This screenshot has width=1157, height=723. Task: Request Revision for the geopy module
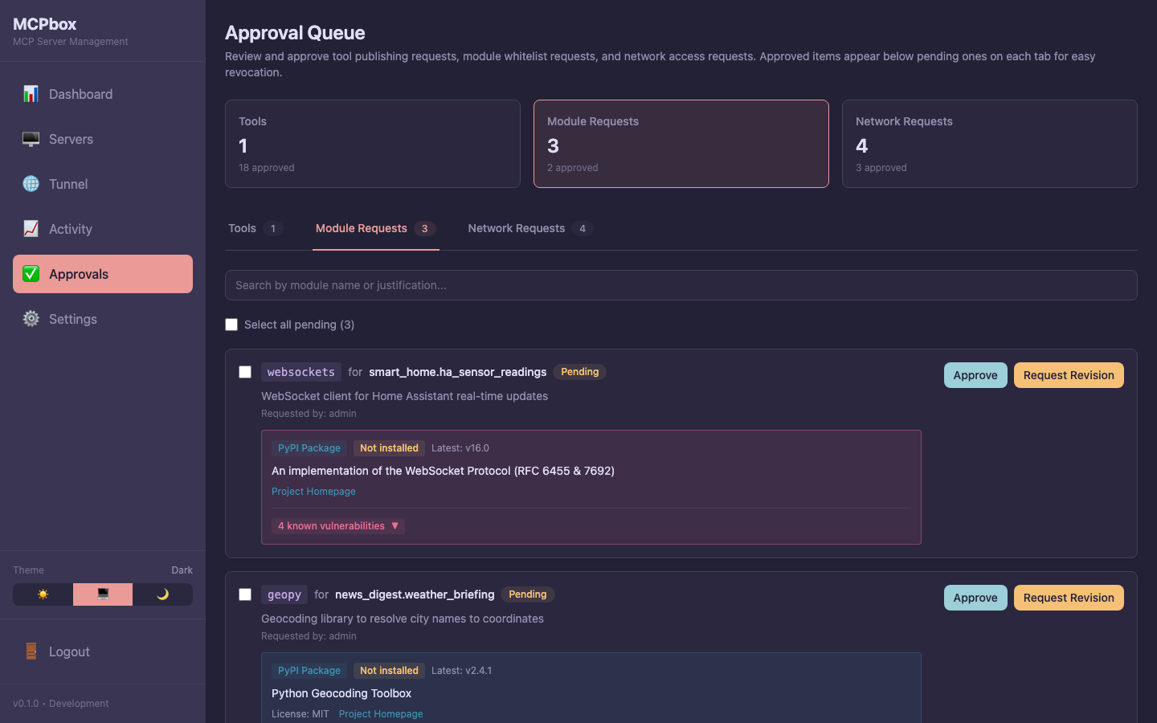coord(1069,598)
